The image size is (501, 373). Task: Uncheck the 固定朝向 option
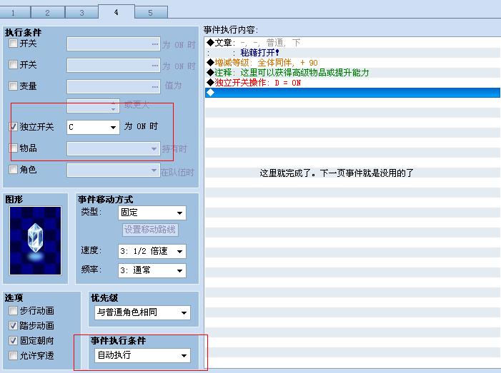[x=13, y=340]
